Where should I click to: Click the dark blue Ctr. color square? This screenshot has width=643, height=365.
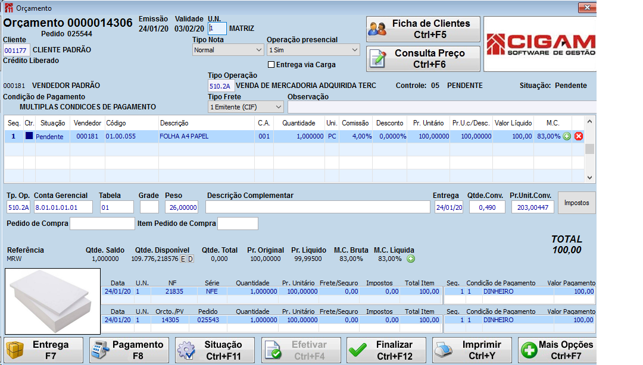[29, 136]
